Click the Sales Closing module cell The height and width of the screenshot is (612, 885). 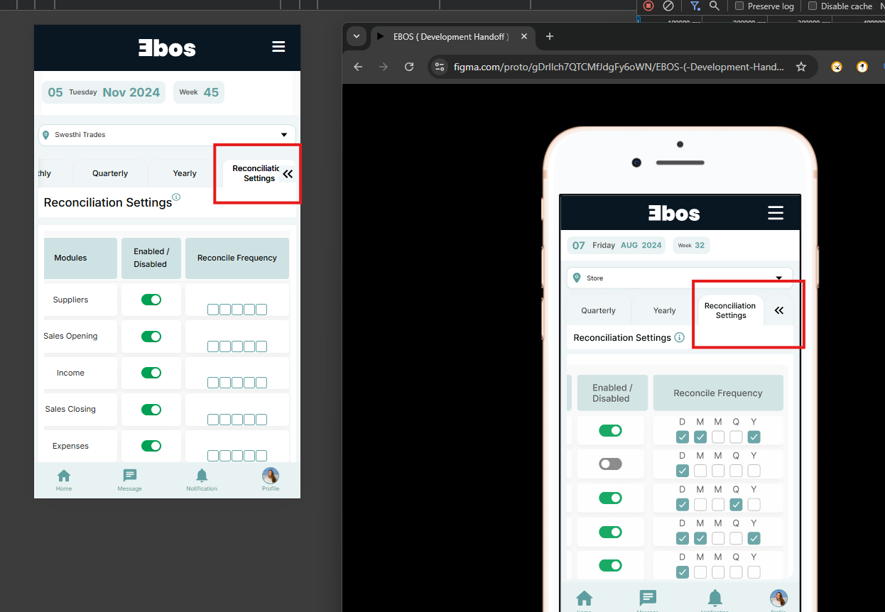tap(80, 409)
